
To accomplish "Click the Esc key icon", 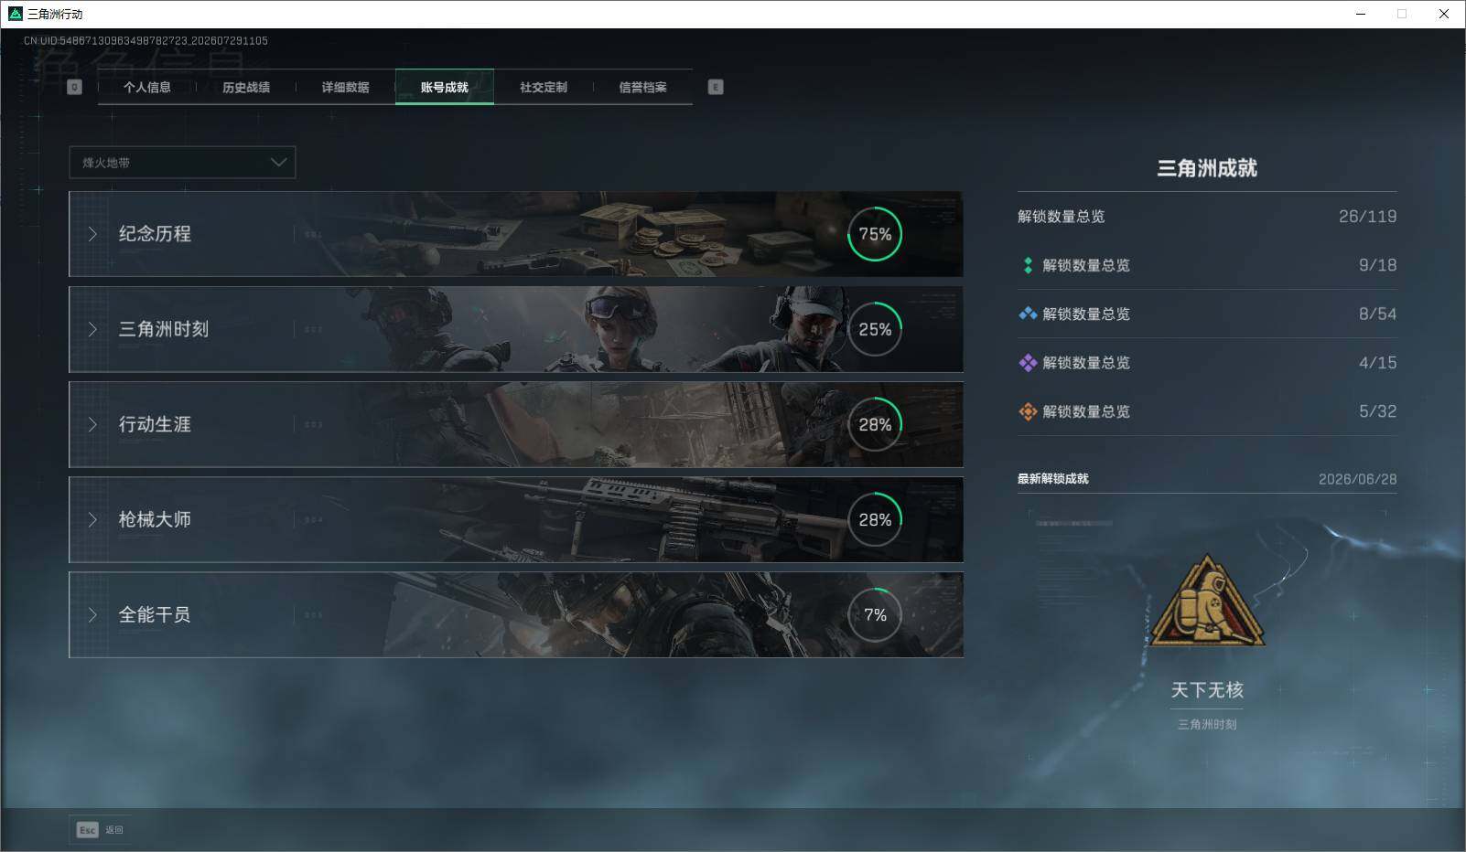I will coord(87,830).
